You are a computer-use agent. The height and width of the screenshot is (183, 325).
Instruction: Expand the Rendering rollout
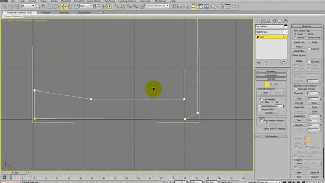pyautogui.click(x=271, y=71)
